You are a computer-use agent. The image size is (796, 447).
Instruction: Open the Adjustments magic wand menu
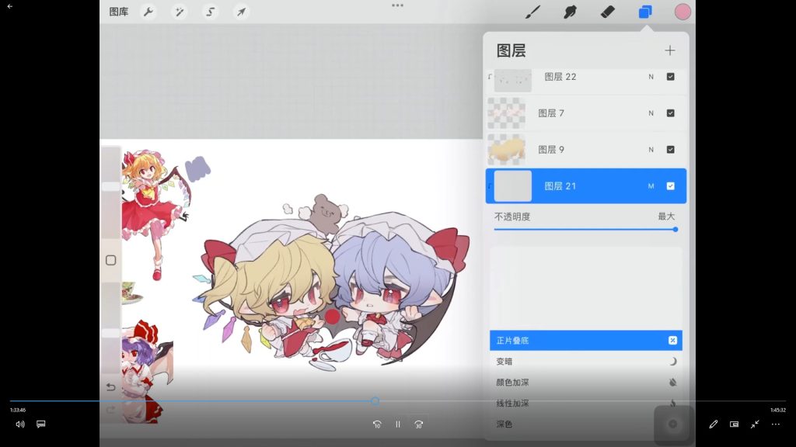coord(179,12)
